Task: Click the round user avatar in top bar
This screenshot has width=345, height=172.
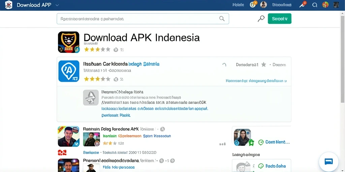Action: [263, 5]
